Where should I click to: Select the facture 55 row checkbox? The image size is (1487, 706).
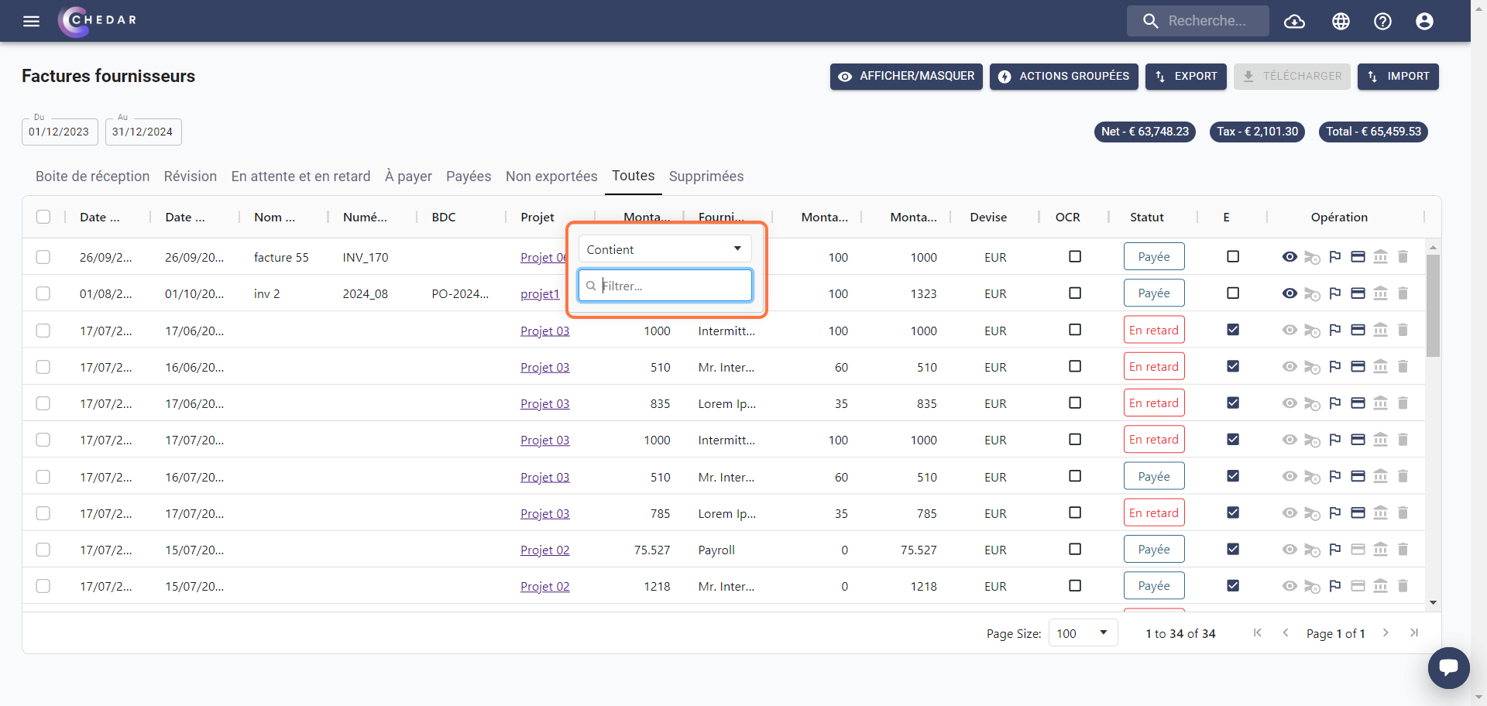[x=43, y=257]
